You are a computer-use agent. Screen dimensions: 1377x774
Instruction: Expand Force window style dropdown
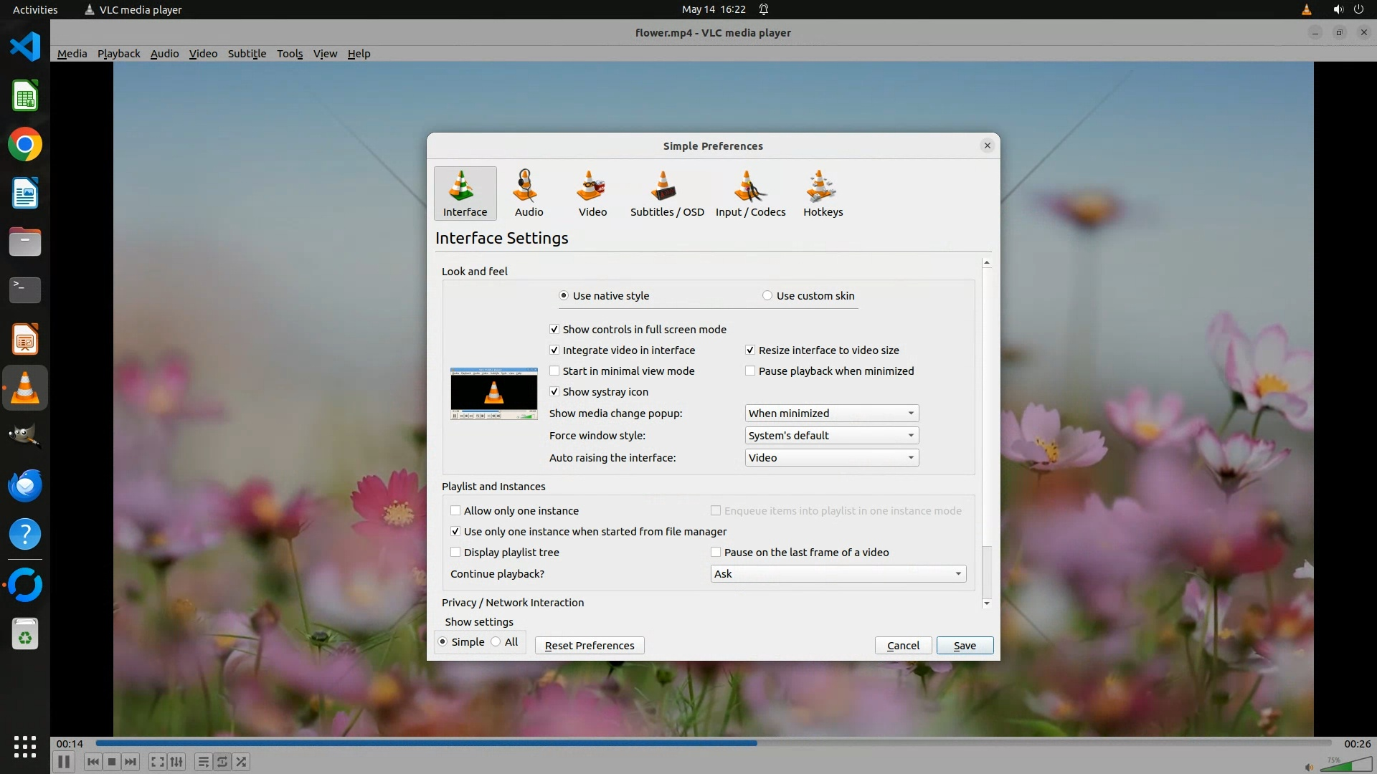(831, 436)
